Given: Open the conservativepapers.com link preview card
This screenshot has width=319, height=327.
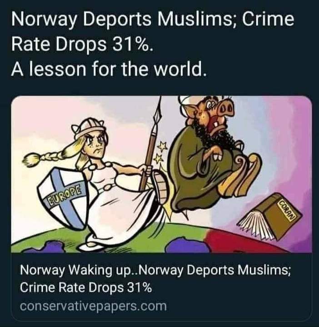Looking at the screenshot, I should pyautogui.click(x=161, y=208).
